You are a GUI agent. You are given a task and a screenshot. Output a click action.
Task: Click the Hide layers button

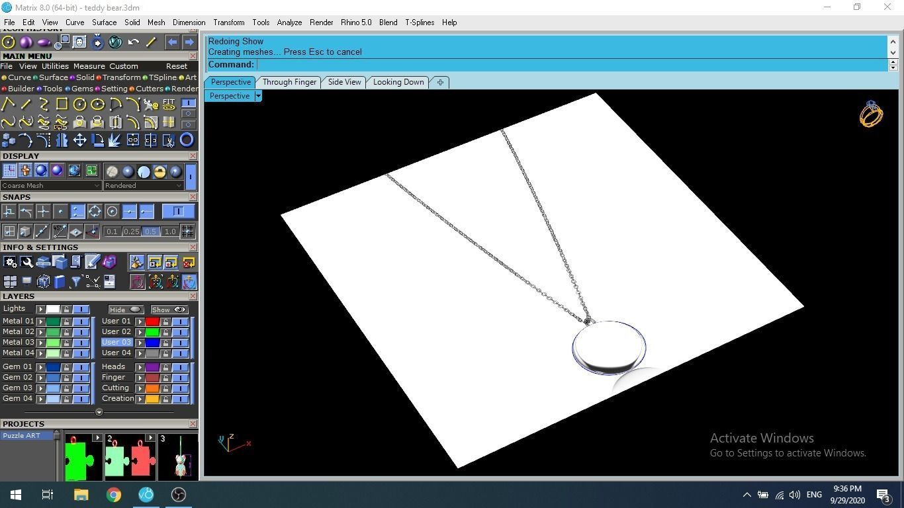pyautogui.click(x=126, y=310)
